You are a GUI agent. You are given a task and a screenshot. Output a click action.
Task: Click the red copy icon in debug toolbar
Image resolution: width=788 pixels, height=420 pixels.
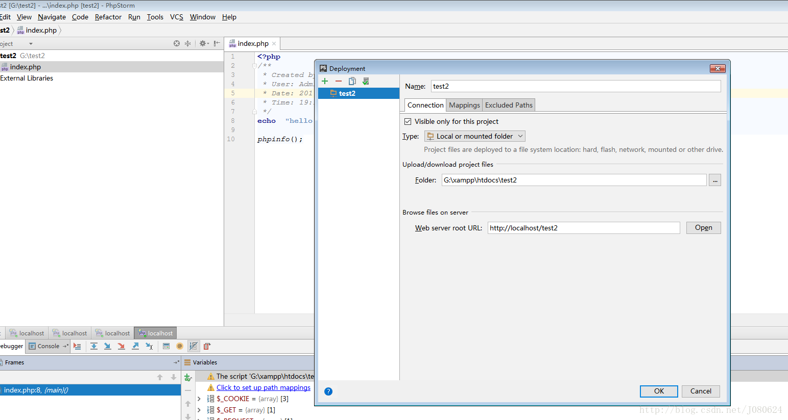pyautogui.click(x=207, y=346)
